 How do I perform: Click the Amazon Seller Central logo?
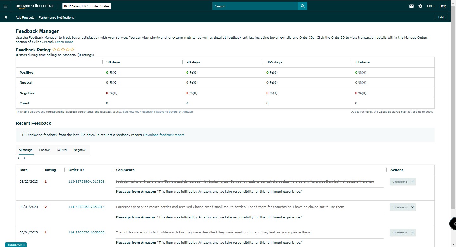(35, 6)
